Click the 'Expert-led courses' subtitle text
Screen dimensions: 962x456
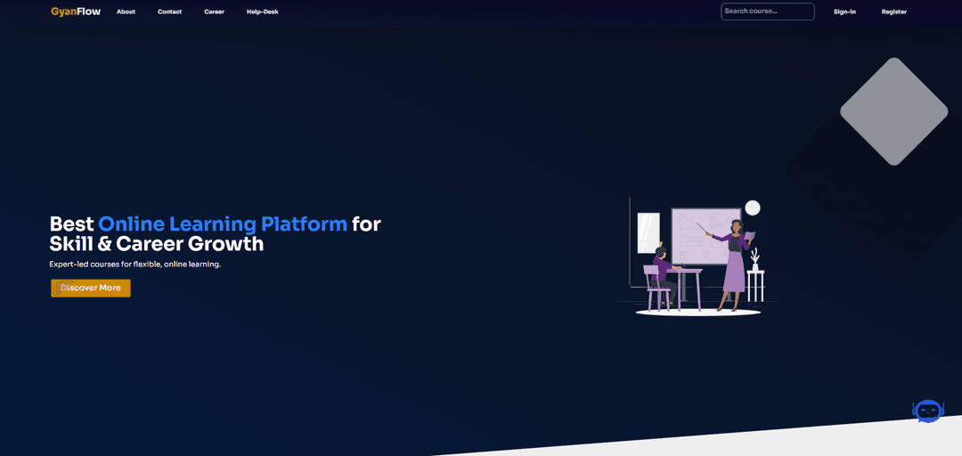135,265
